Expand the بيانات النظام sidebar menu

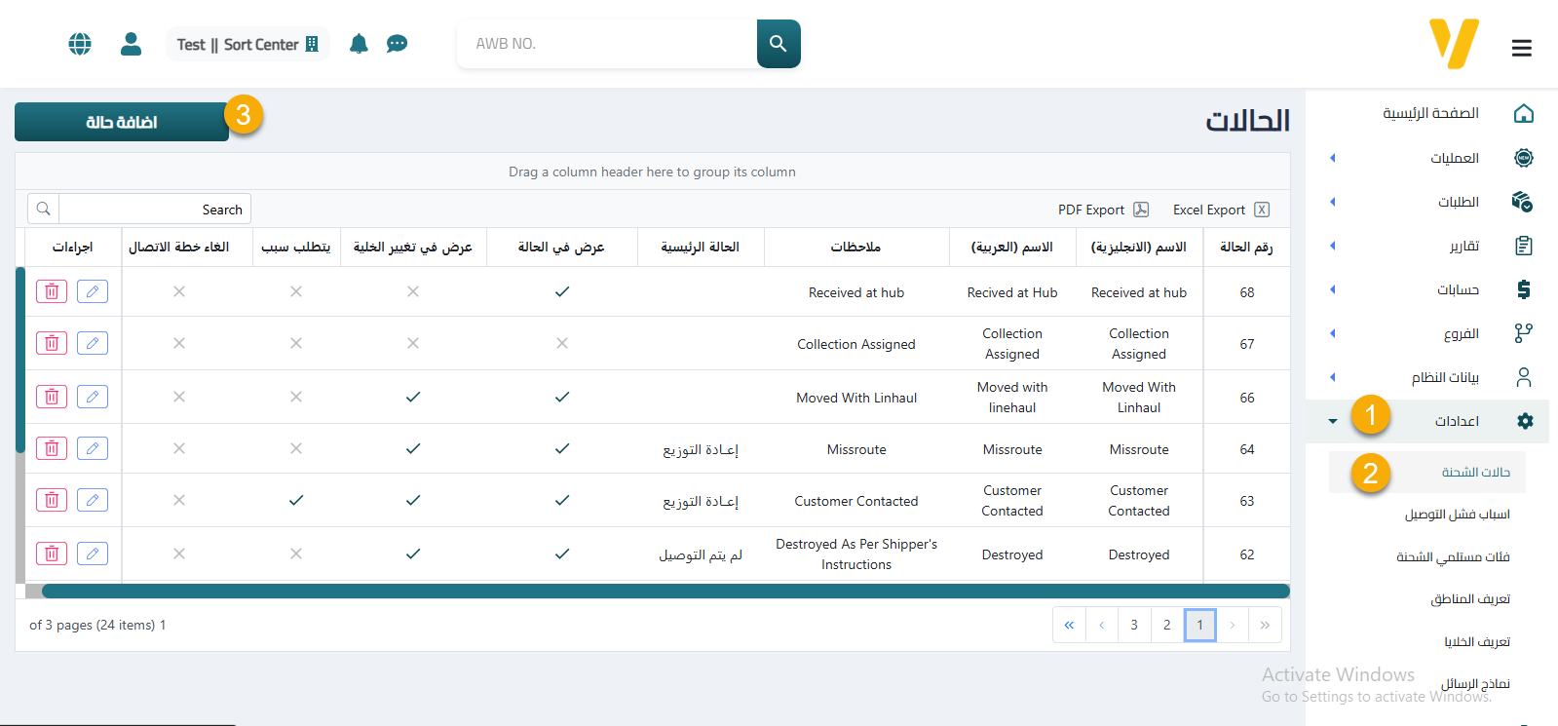(1332, 377)
